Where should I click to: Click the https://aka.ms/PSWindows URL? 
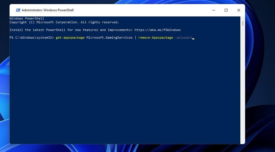[x=157, y=30]
